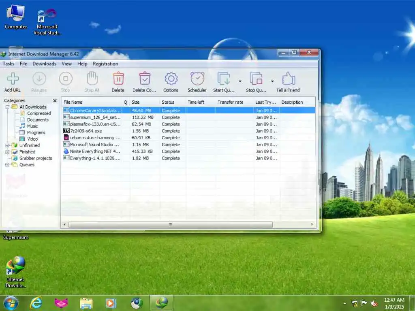Viewport: 415px width, 311px height.
Task: Open the Downloads menu
Action: [45, 64]
